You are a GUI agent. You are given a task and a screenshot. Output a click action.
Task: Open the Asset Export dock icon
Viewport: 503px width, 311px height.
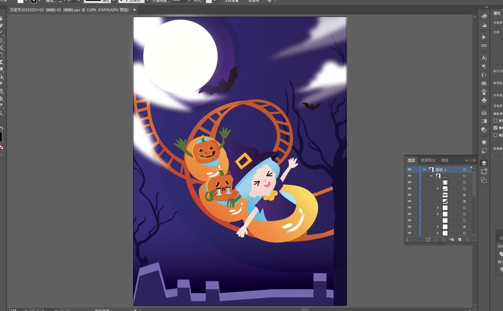[x=484, y=171]
